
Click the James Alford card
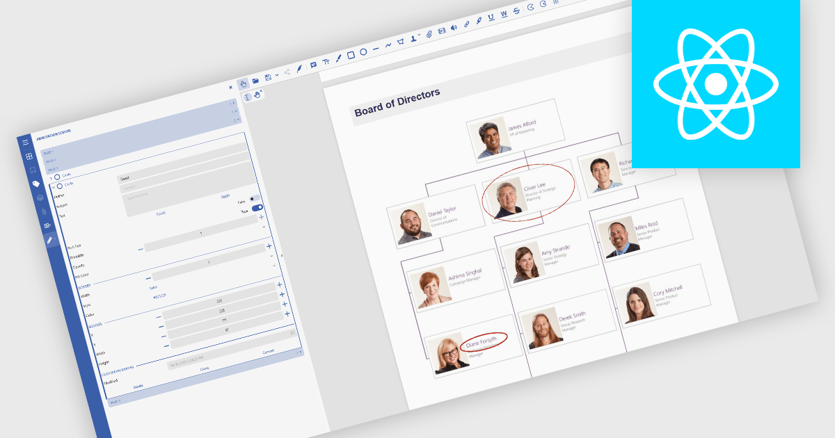coord(515,130)
